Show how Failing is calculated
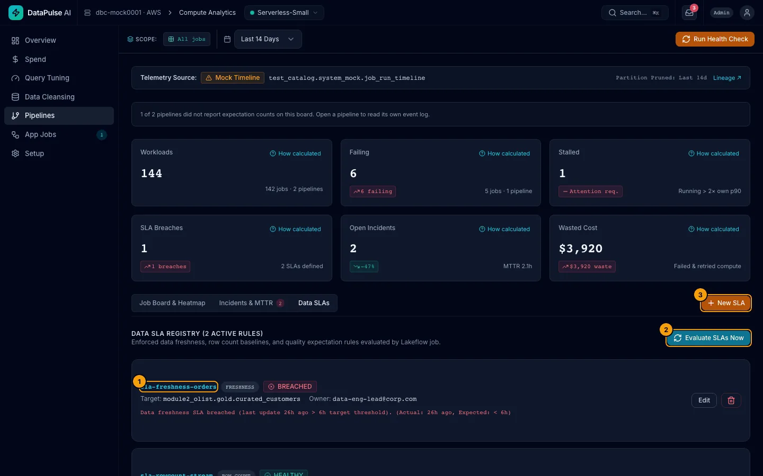The height and width of the screenshot is (476, 763). [504, 153]
